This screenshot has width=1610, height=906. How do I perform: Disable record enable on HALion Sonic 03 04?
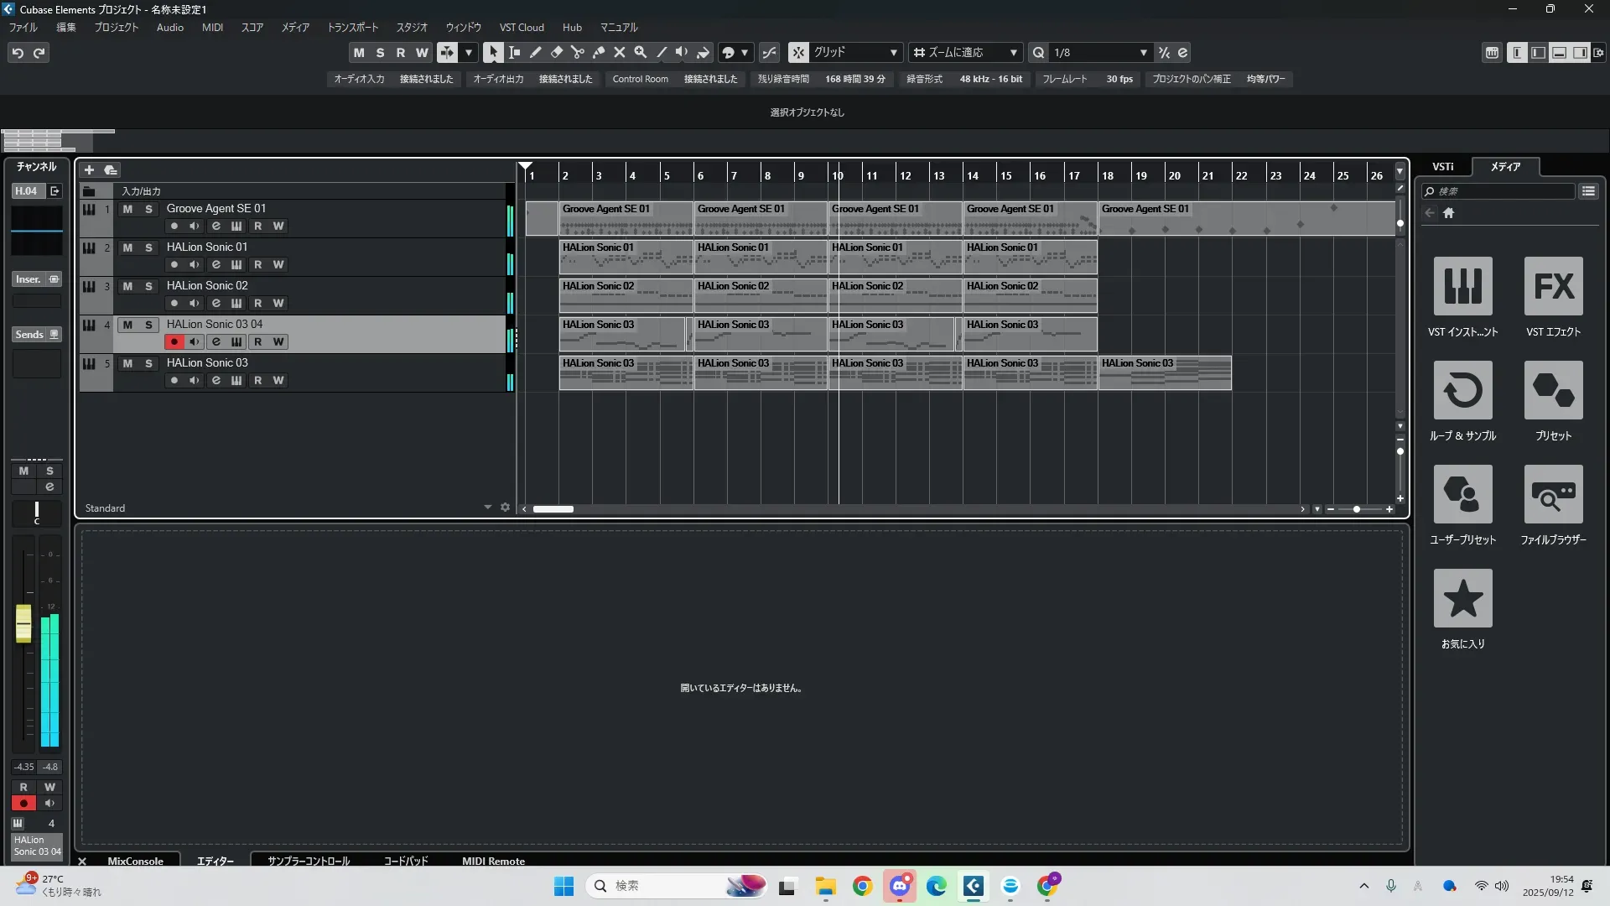point(174,341)
